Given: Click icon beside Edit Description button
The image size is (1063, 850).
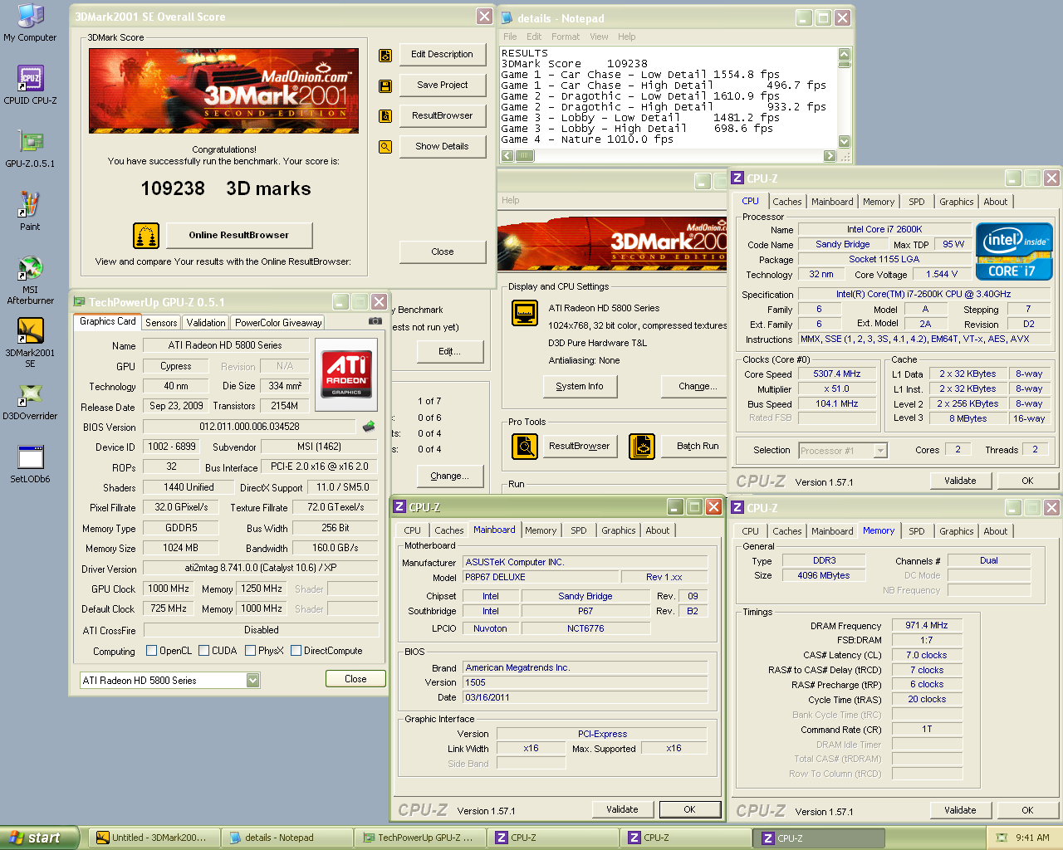Looking at the screenshot, I should point(385,55).
